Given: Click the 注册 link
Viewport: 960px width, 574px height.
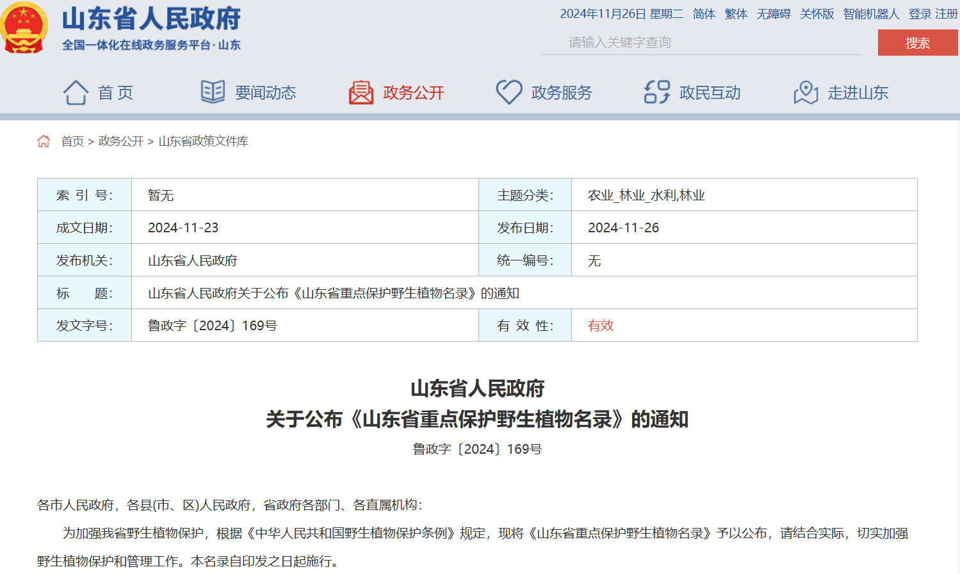Looking at the screenshot, I should pos(947,14).
